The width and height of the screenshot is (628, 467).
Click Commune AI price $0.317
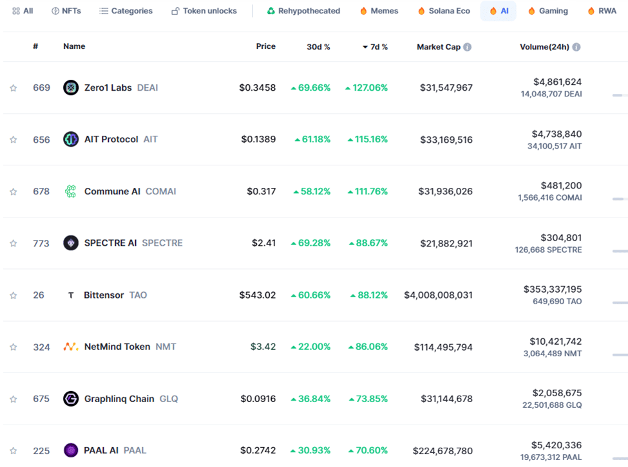pyautogui.click(x=261, y=191)
